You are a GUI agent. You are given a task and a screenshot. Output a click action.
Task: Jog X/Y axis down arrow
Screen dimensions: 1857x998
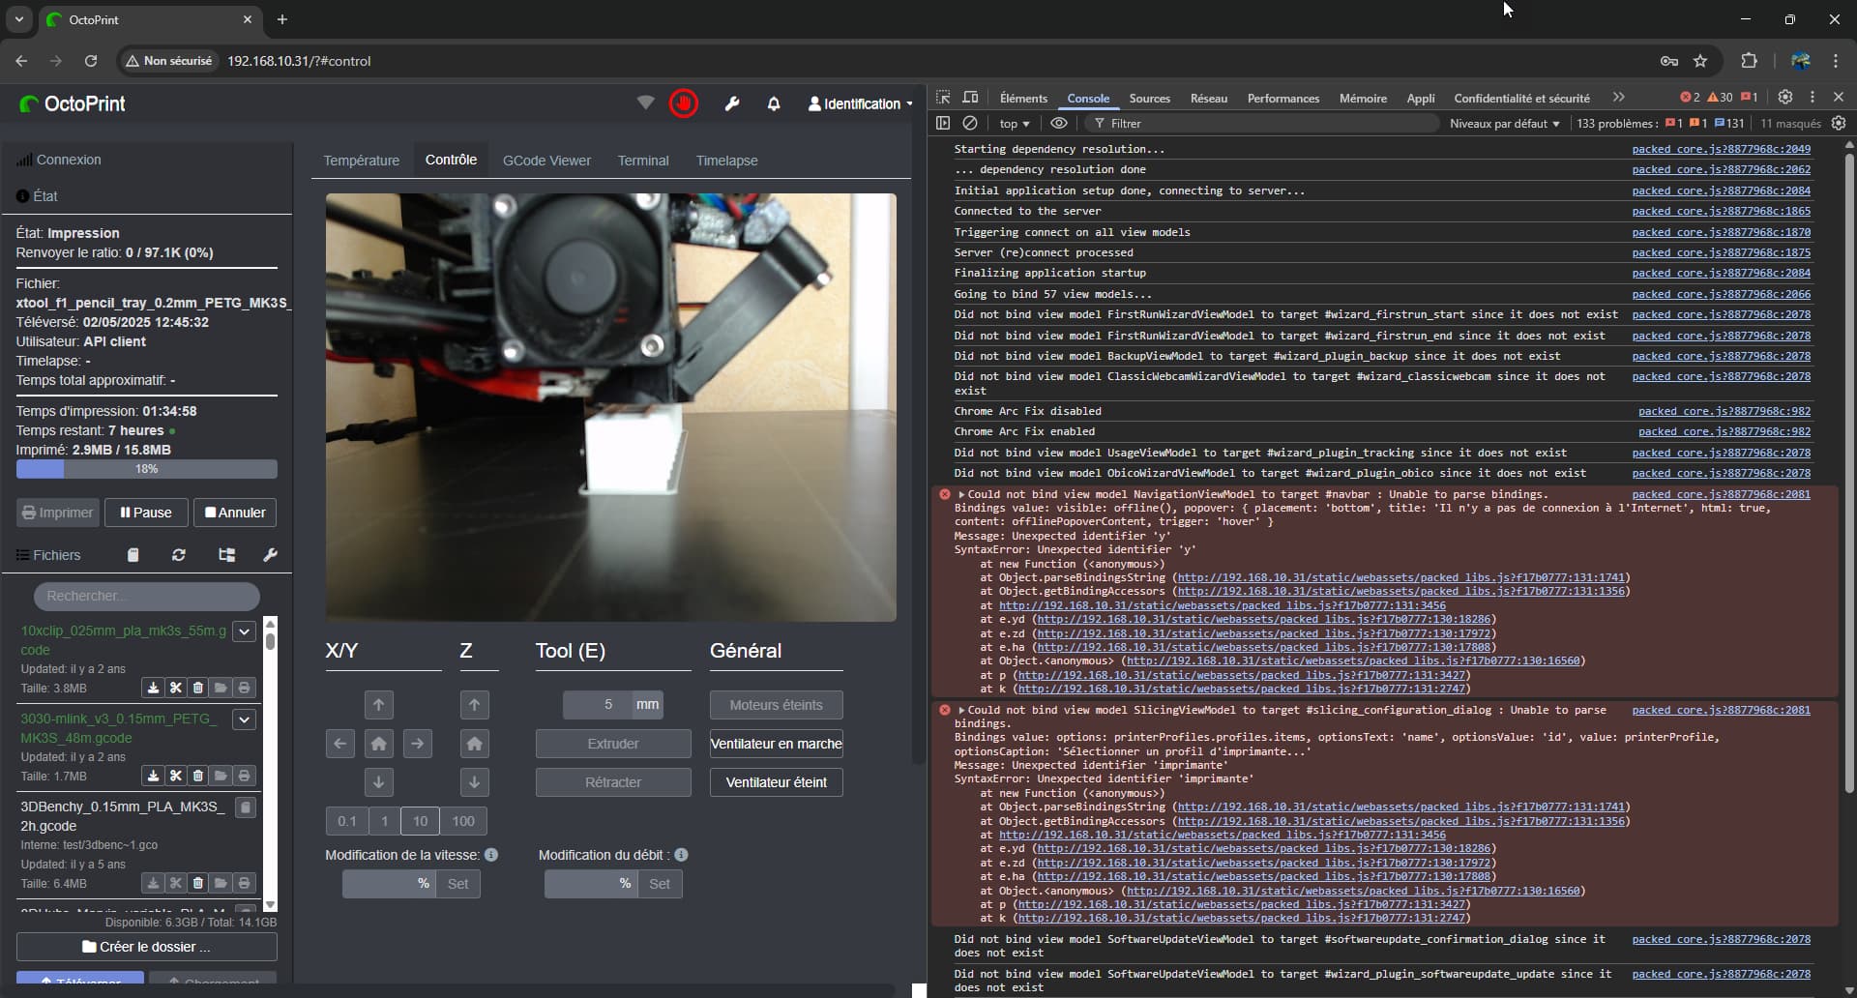(x=379, y=782)
